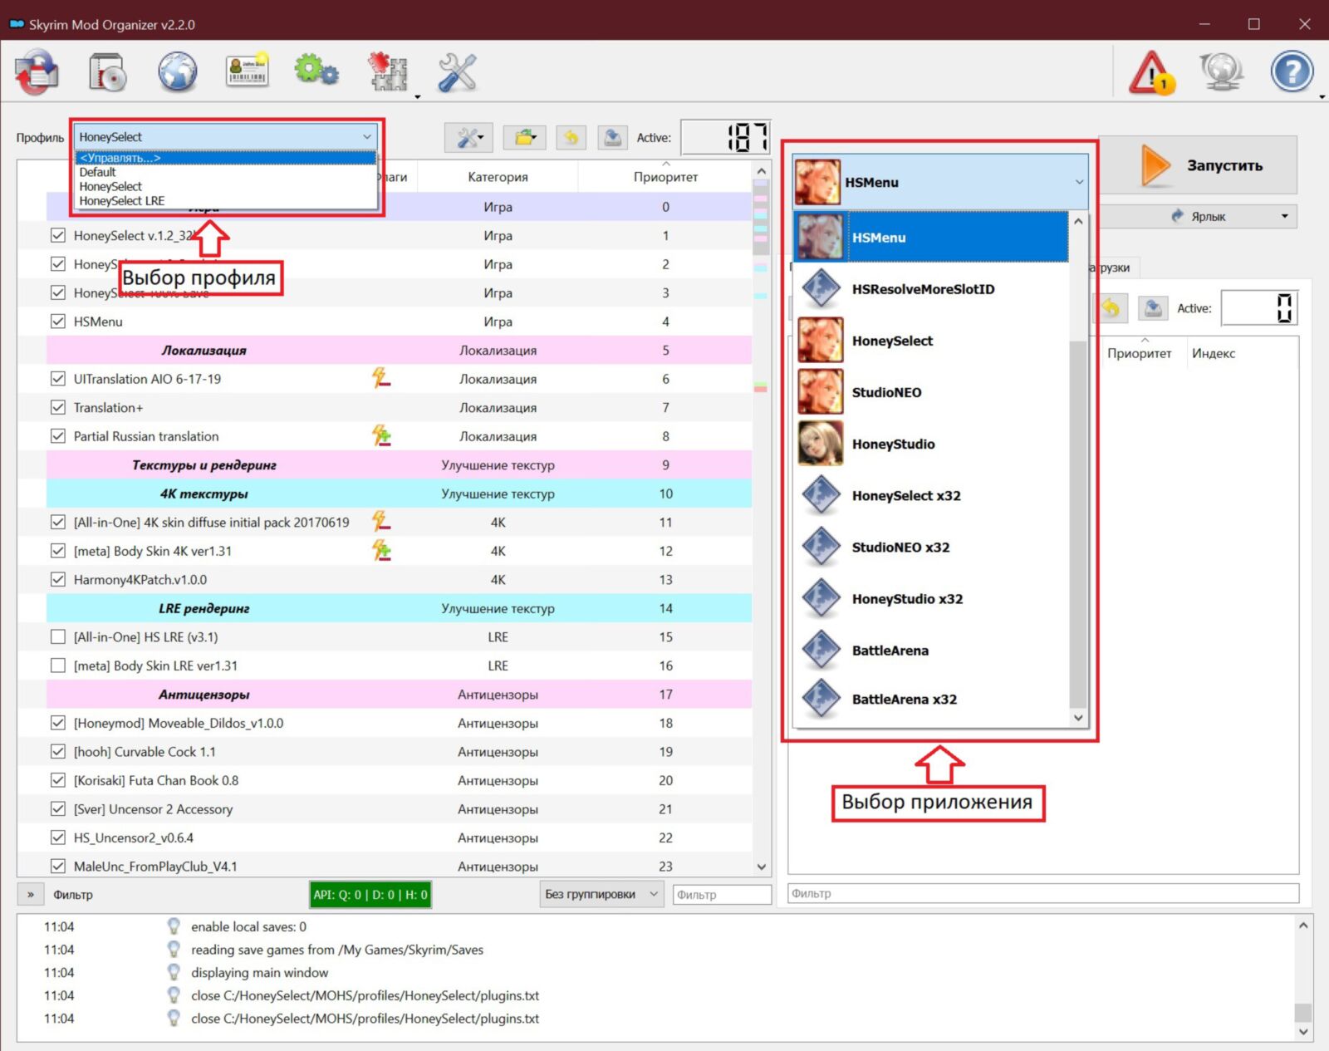Select HoneyStudio x32 in application list
1329x1051 pixels.
[x=930, y=599]
